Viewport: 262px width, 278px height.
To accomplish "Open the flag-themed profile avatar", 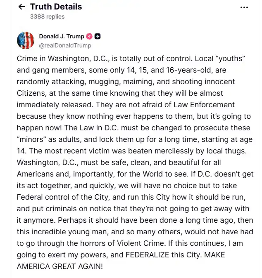I will [x=26, y=40].
